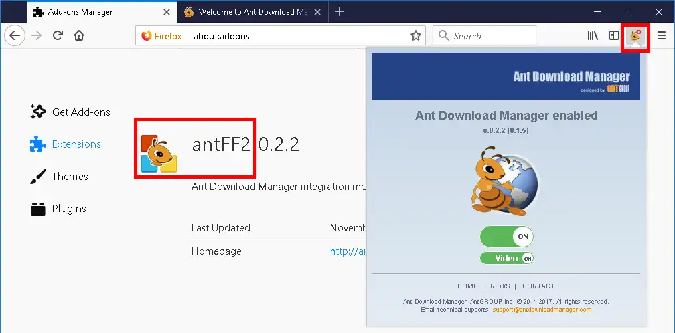Open the Plugins category
This screenshot has height=333, width=675.
pyautogui.click(x=58, y=209)
